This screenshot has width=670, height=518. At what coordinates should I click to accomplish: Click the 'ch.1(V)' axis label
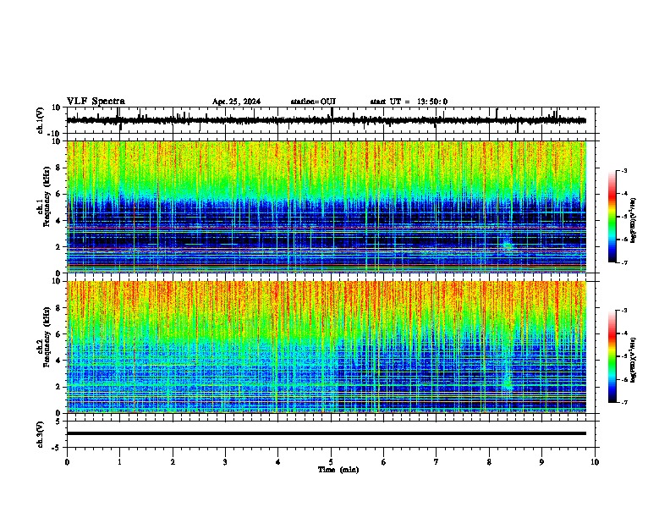pos(41,120)
